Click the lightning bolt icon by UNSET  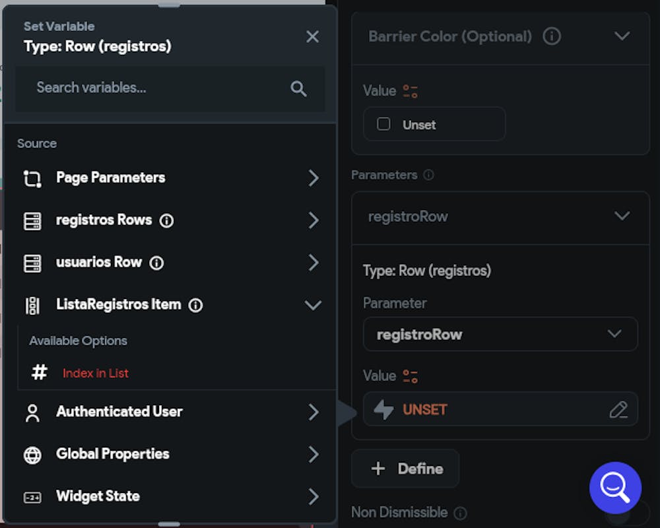pyautogui.click(x=384, y=409)
